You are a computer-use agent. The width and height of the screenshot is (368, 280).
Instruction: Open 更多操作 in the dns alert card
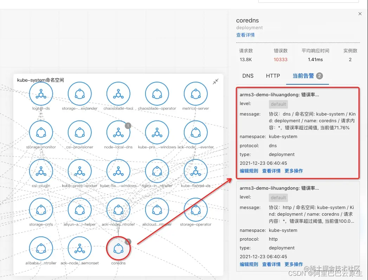pos(293,171)
